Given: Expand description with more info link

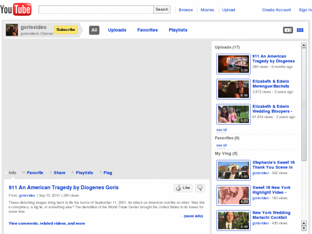Looking at the screenshot, I should 194,216.
